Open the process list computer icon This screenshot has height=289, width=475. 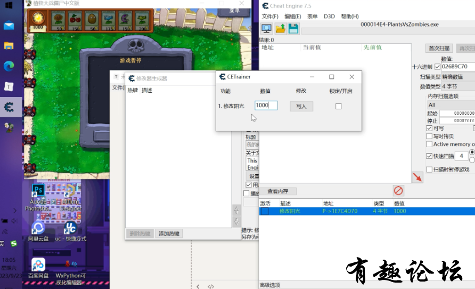[267, 28]
